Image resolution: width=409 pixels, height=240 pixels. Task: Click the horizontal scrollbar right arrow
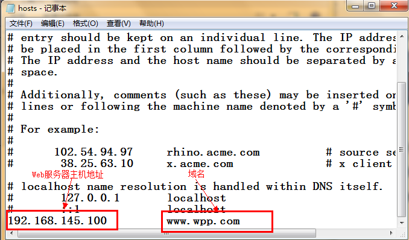point(392,233)
